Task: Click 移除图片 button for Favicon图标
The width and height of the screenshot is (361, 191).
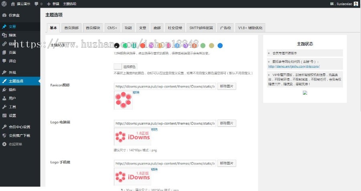Action: pyautogui.click(x=227, y=86)
